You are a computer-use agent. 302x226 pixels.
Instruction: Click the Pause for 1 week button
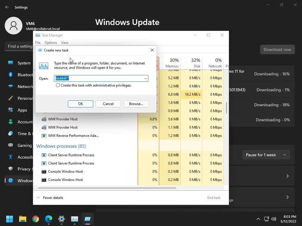261,155
